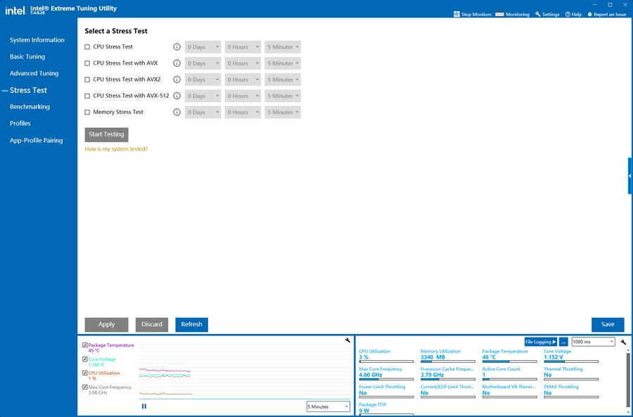This screenshot has width=633, height=417.
Task: Click Stop Monitors icon in top bar
Action: tap(456, 14)
